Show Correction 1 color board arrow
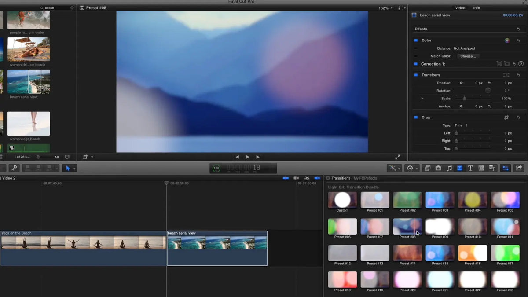The width and height of the screenshot is (528, 297). [x=521, y=64]
